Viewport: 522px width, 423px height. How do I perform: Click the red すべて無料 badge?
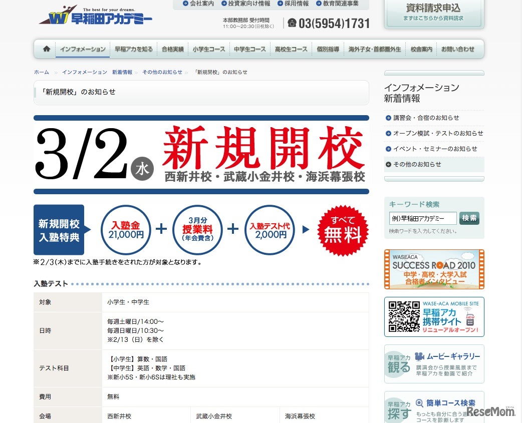(343, 230)
